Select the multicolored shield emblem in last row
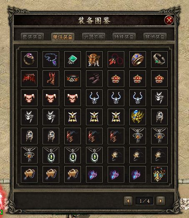This screenshot has width=189, height=218. [x=159, y=174]
